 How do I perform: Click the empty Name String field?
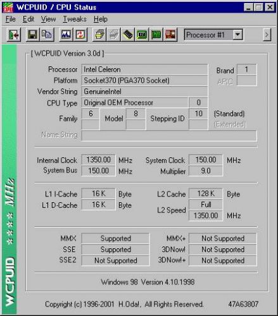[x=169, y=136]
